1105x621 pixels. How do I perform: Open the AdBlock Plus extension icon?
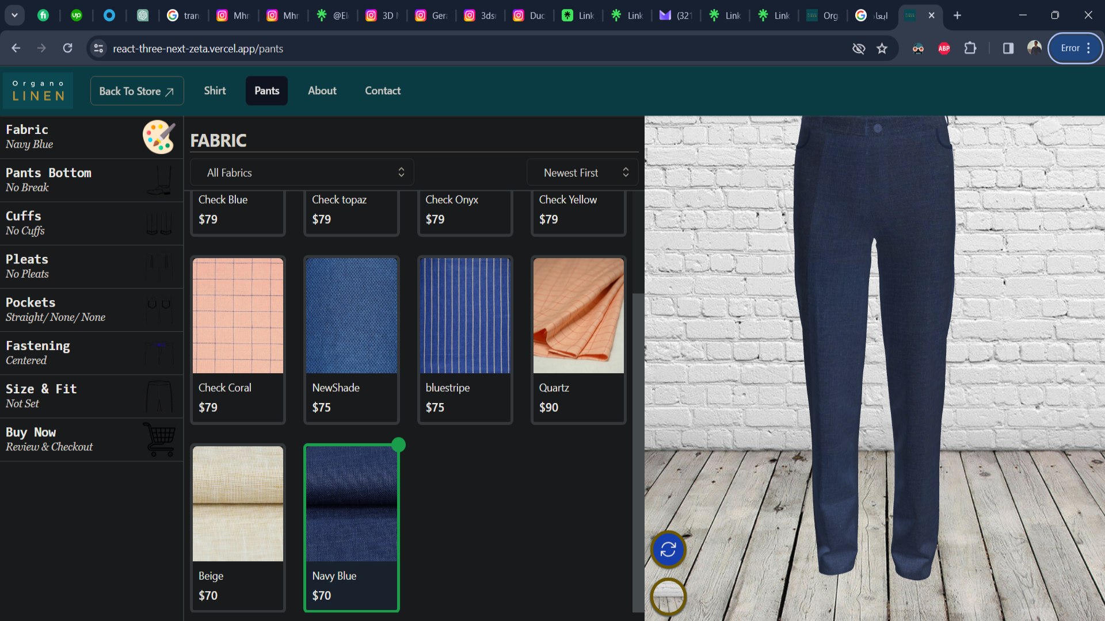tap(944, 48)
